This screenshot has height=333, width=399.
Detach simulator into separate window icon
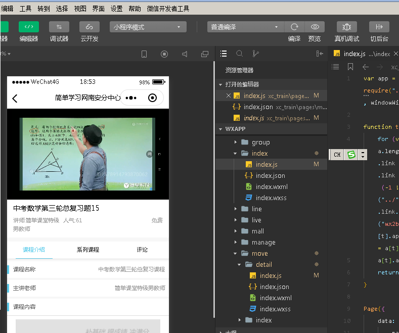[205, 54]
